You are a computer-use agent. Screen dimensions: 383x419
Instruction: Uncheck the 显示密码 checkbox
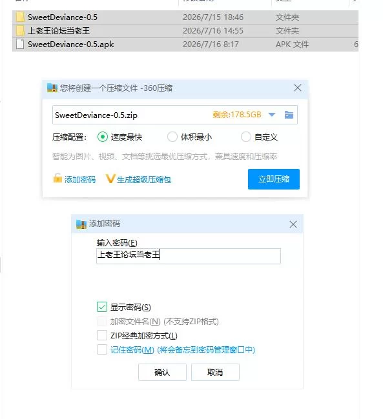(102, 307)
